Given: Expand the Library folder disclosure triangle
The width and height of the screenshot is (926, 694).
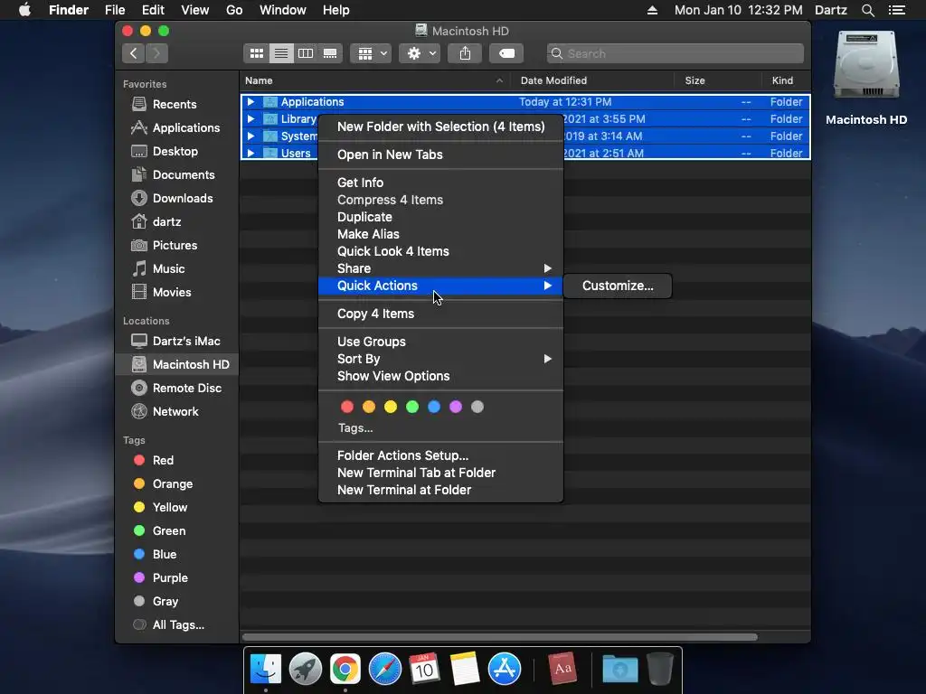Looking at the screenshot, I should pyautogui.click(x=250, y=119).
